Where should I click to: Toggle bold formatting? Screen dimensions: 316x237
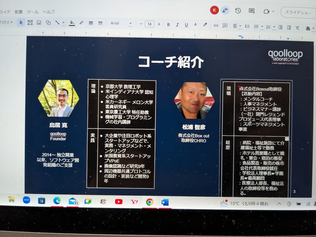tap(168, 25)
